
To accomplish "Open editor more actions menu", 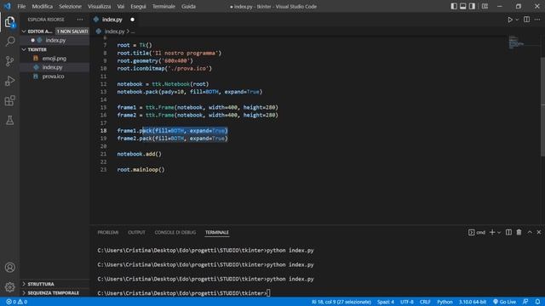I will (537, 20).
